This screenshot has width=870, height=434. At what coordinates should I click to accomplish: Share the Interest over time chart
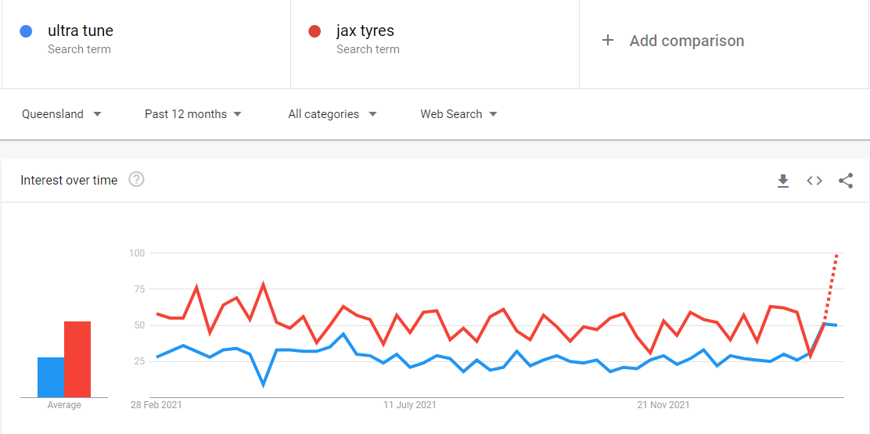point(846,181)
